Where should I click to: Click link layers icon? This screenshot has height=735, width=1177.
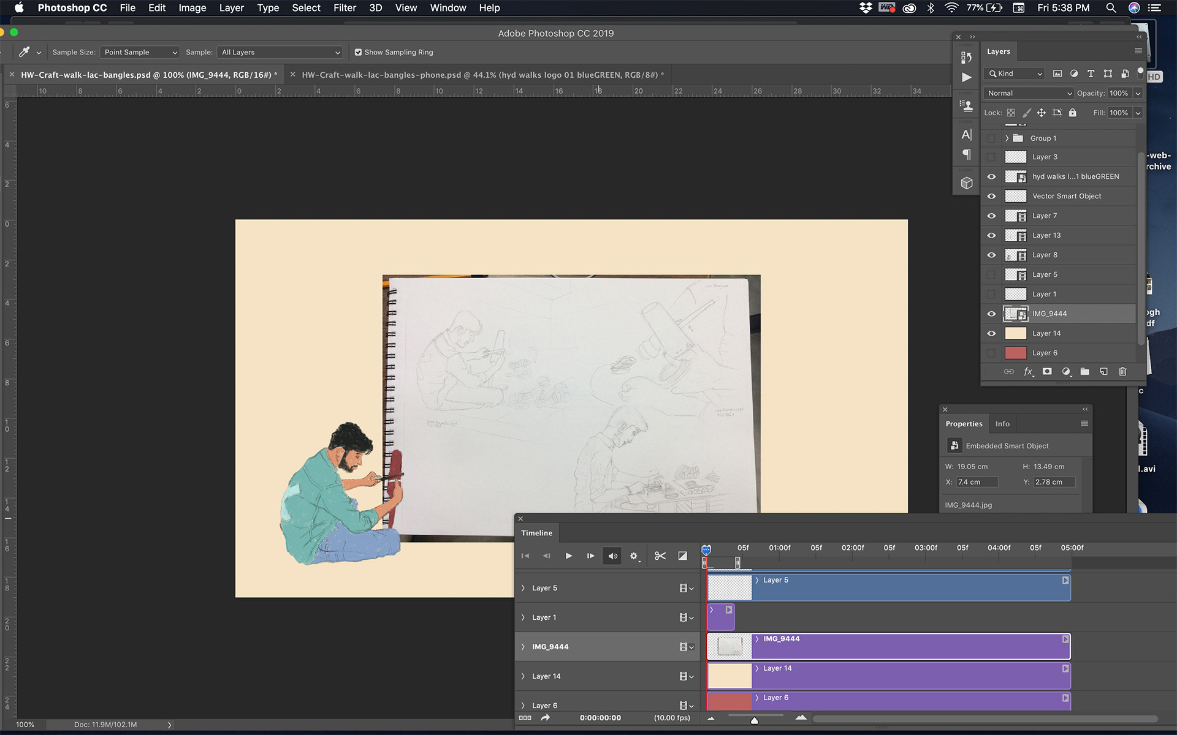pos(1008,371)
